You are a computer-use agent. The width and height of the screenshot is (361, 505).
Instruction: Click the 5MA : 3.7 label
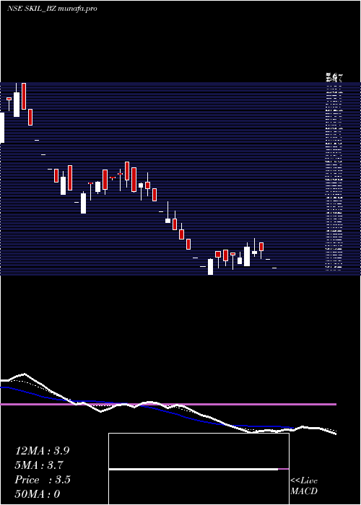click(39, 465)
